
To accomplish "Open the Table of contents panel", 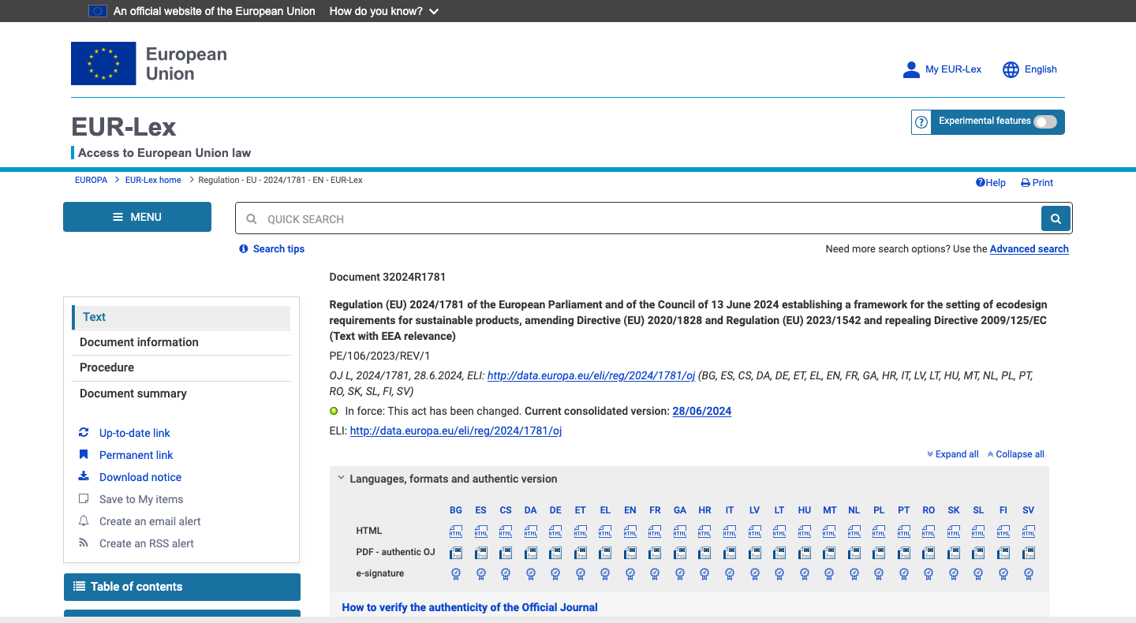I will pos(182,587).
